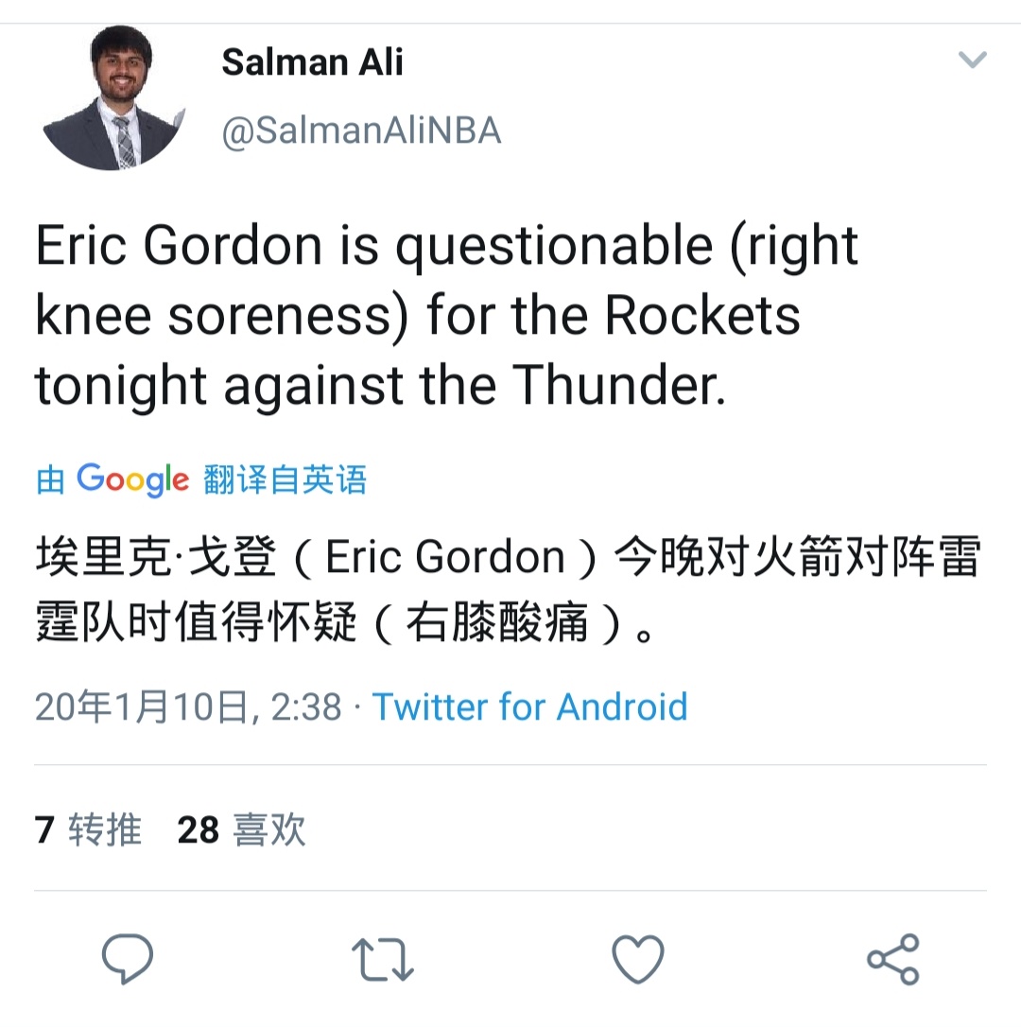Click the 20年1月10日, 2:38 timestamp
The image size is (1021, 1027).
point(187,706)
